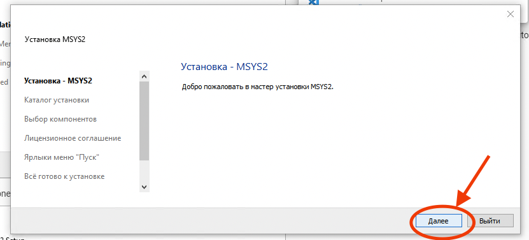Click the step list scrollbar thumb
Screen dimensions: 529x240
144,121
